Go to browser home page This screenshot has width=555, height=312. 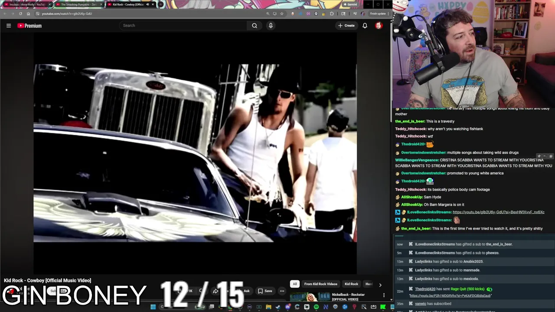(28, 13)
